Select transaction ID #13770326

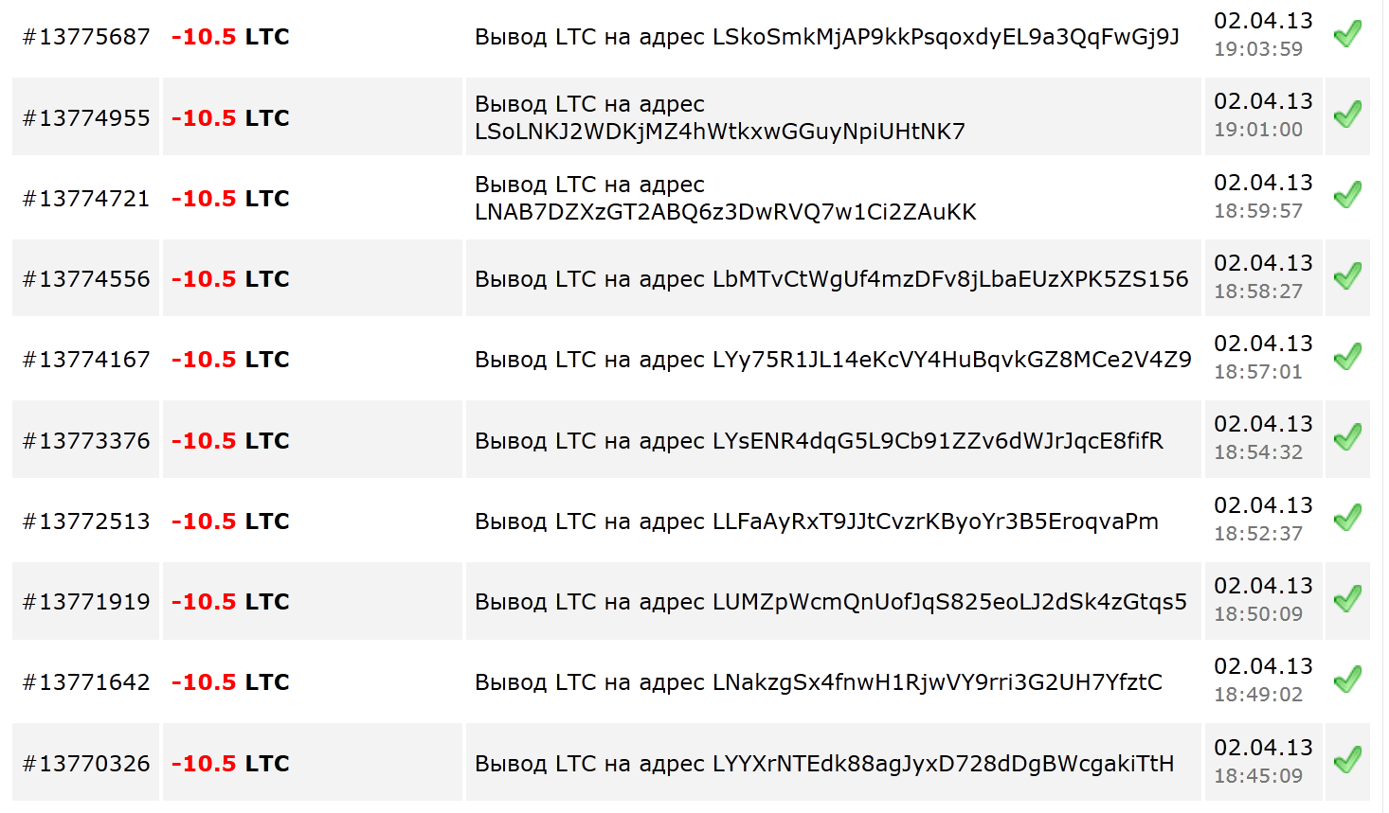[86, 764]
